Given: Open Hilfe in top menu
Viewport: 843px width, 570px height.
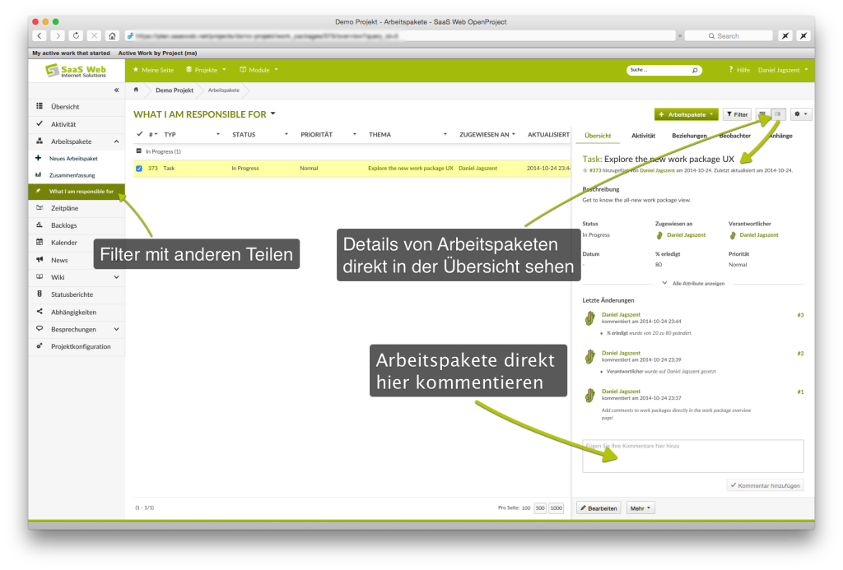Looking at the screenshot, I should point(739,70).
